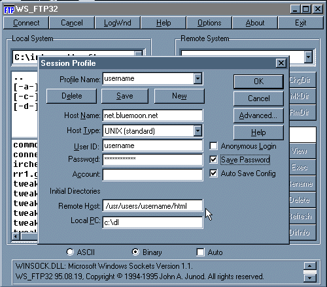Viewport: 327px width, 287px height.
Task: Click the WS_FTP32 title bar FTP icon
Action: click(9, 9)
